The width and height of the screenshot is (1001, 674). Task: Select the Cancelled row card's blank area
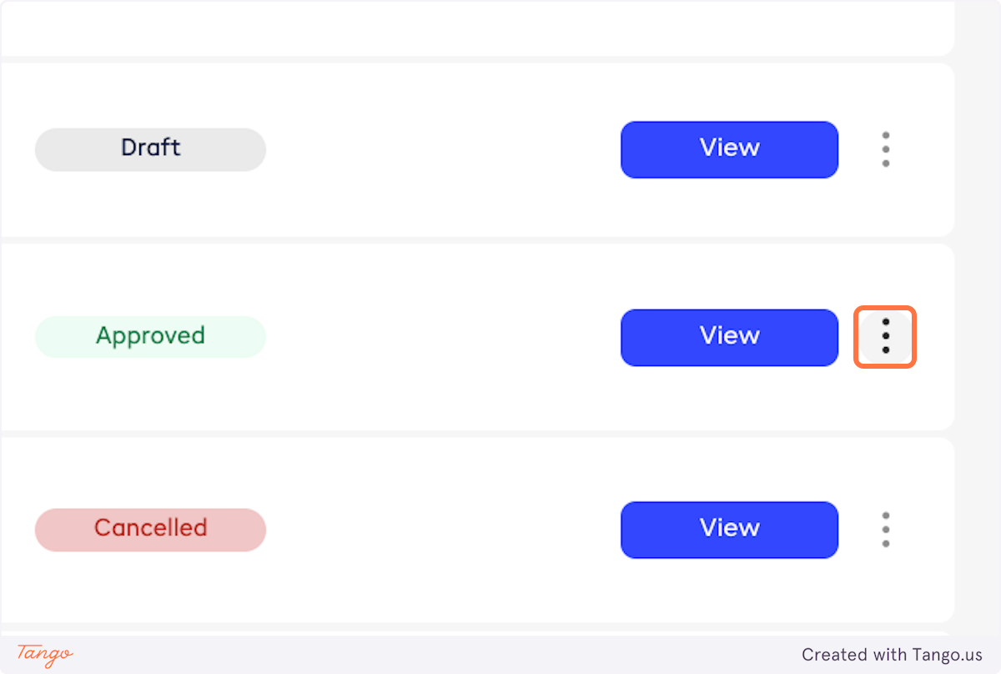(442, 530)
